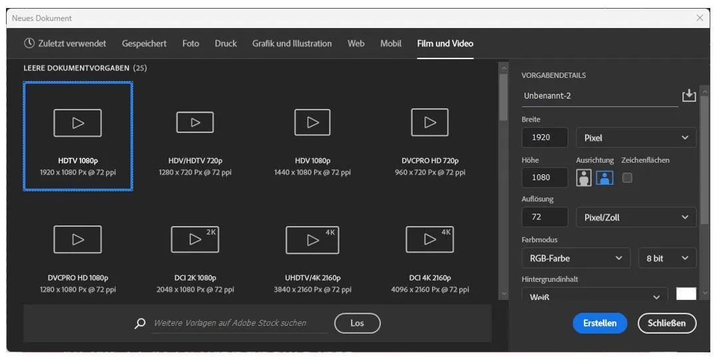The image size is (717, 357).
Task: Choose the HDV/HDTV 720p preset icon
Action: click(x=194, y=122)
